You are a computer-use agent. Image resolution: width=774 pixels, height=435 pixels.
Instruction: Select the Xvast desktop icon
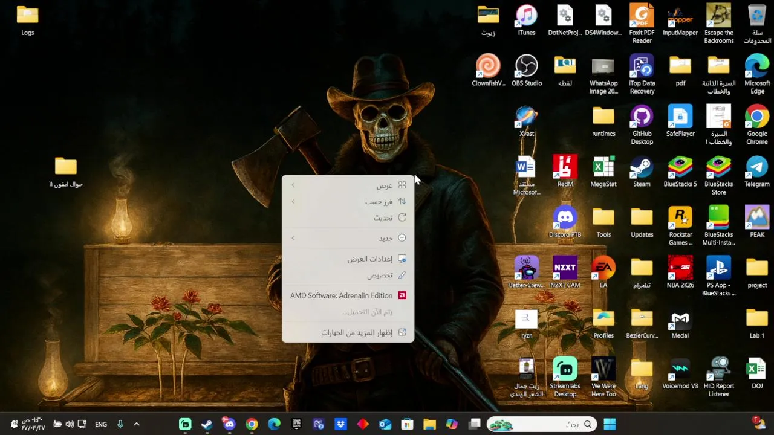527,121
